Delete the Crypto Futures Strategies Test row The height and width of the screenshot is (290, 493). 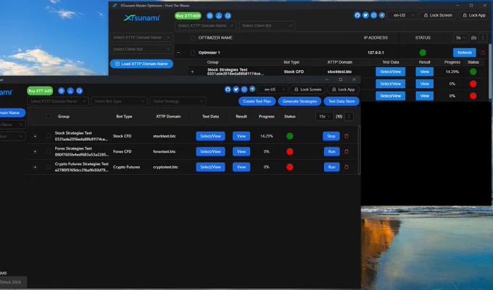tap(347, 167)
